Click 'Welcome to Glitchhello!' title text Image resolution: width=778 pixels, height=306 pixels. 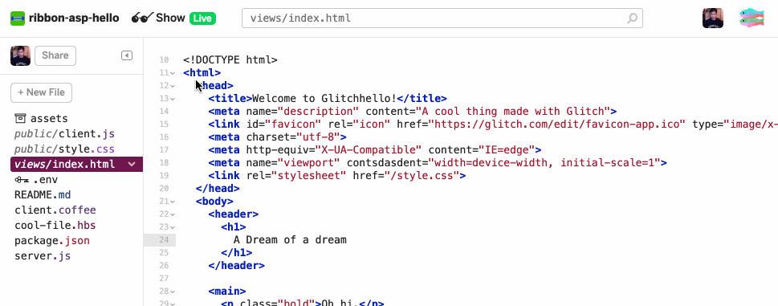coord(324,98)
